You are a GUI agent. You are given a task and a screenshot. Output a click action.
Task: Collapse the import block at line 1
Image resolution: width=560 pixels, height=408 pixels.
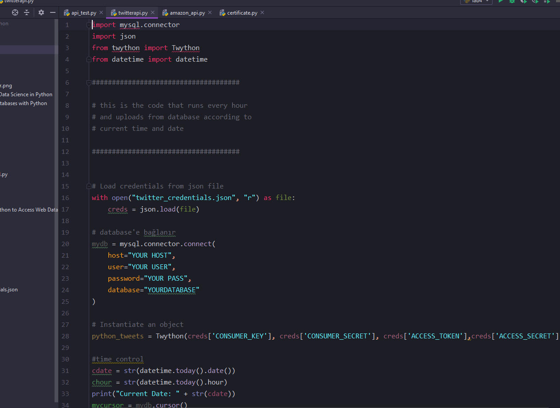tap(89, 25)
